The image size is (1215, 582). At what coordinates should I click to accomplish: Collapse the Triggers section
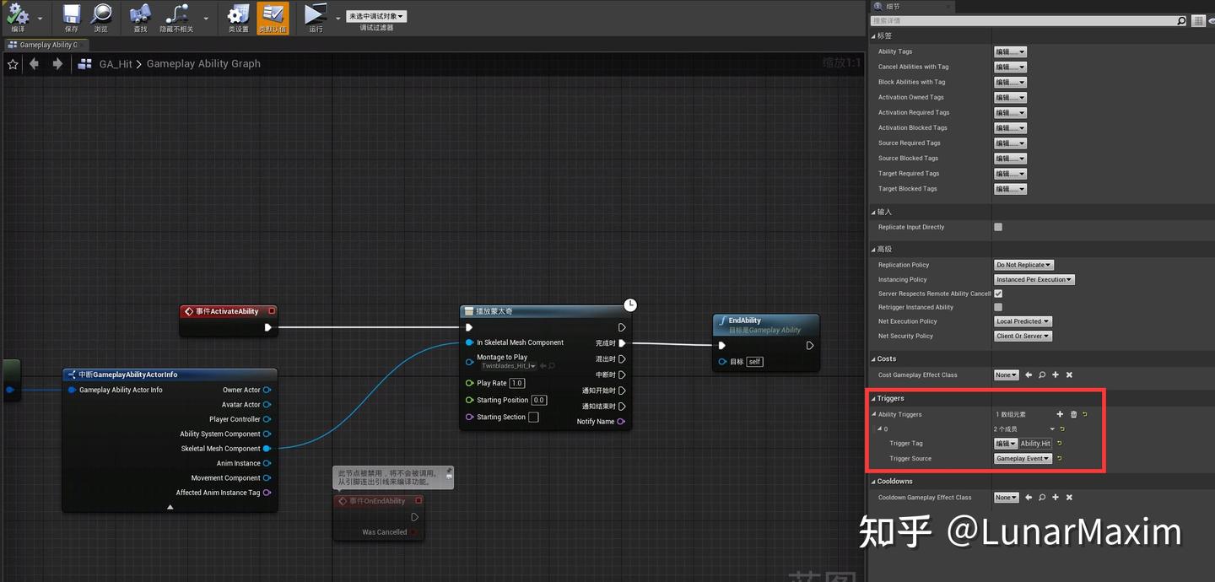point(873,399)
